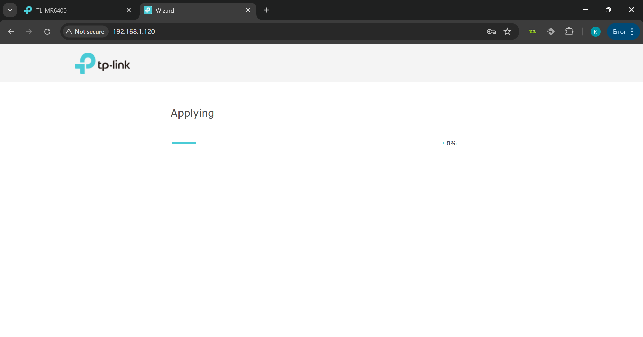Screen dimensions: 643x337
Task: Open the saved passwords key icon
Action: (x=491, y=32)
